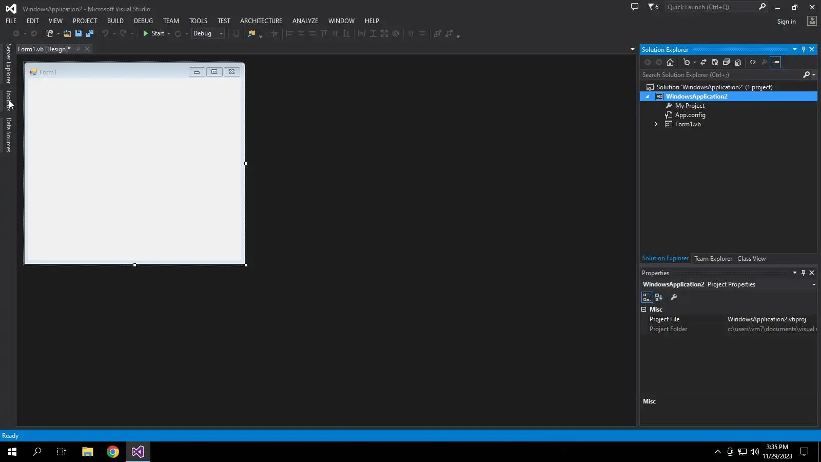Screen dimensions: 821x462
Task: Click the Sign in link
Action: pyautogui.click(x=786, y=22)
